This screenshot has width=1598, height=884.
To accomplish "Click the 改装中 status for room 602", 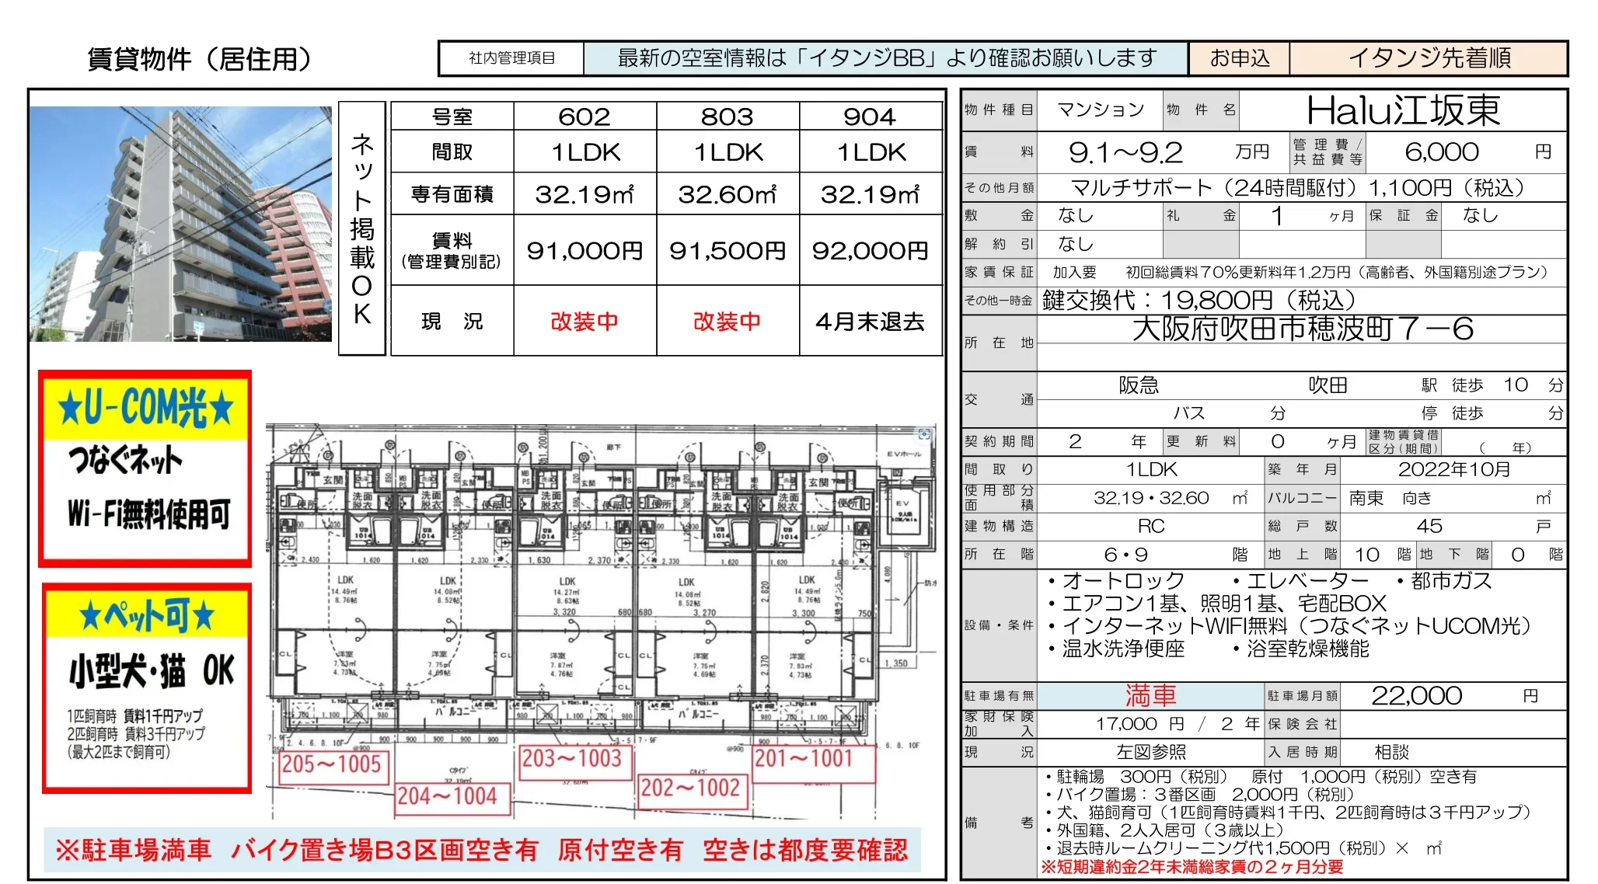I will [585, 322].
